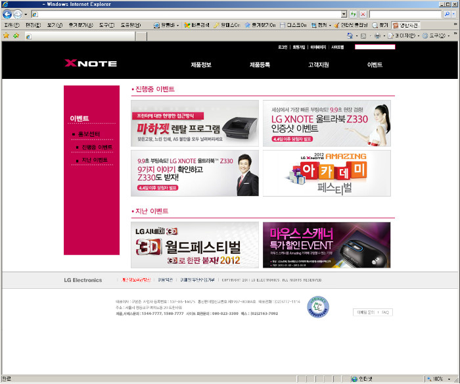Click the 회원가입 sign-up link
460x384 pixels.
pyautogui.click(x=298, y=47)
